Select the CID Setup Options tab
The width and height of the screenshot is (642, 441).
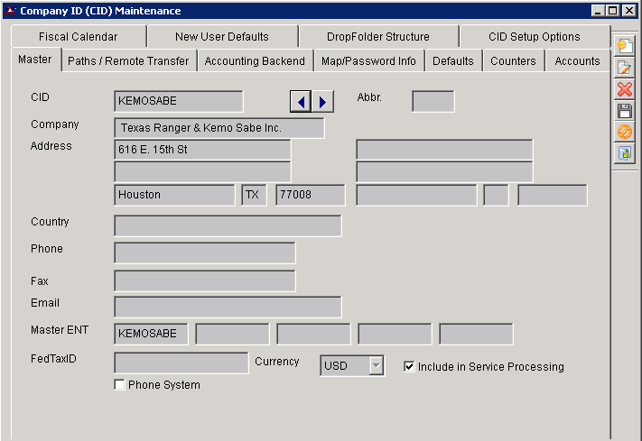[534, 37]
